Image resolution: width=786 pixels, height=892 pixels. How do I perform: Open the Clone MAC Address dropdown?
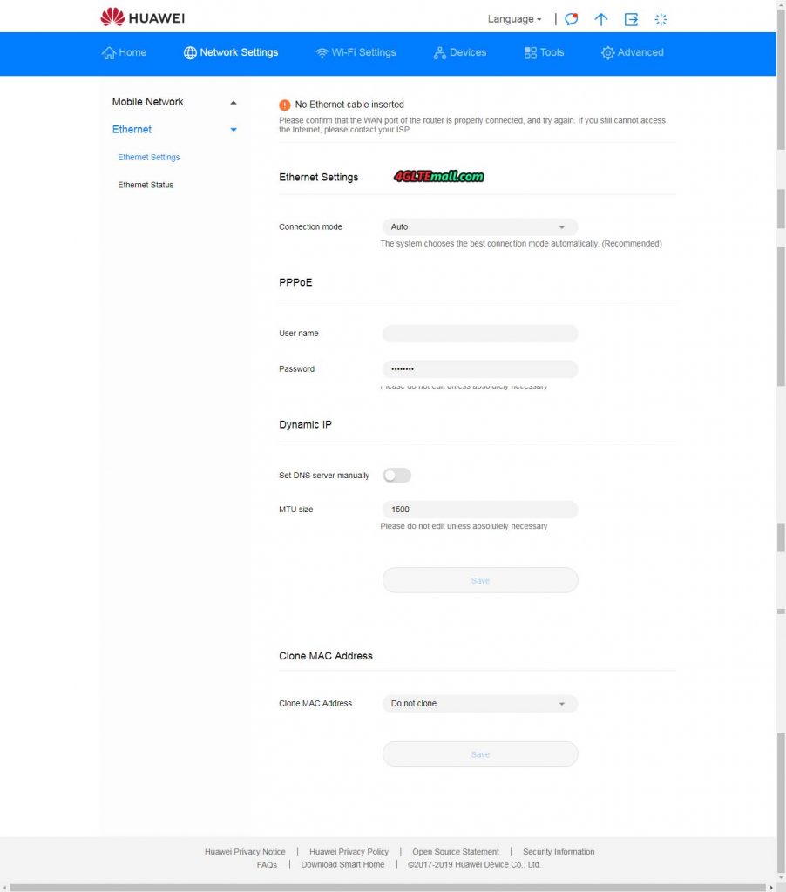(x=562, y=703)
